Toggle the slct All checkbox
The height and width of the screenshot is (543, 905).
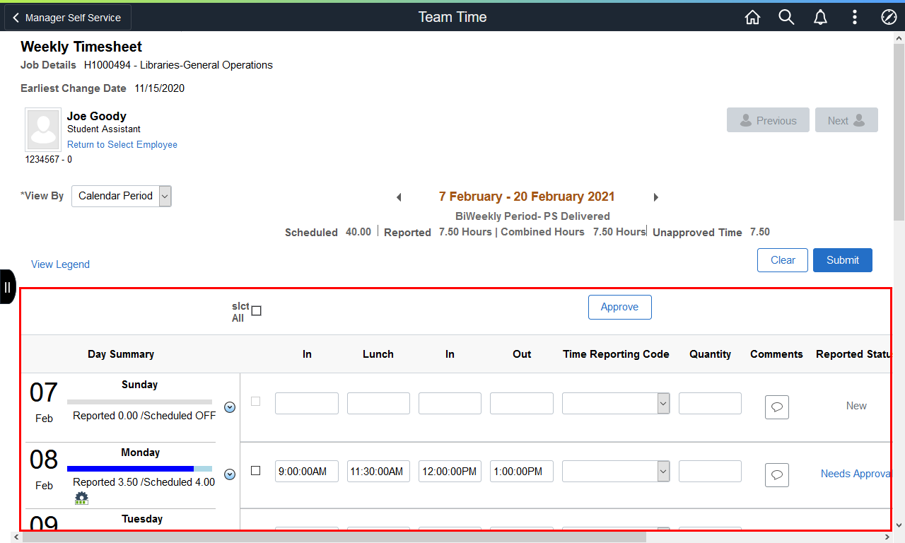pos(257,310)
